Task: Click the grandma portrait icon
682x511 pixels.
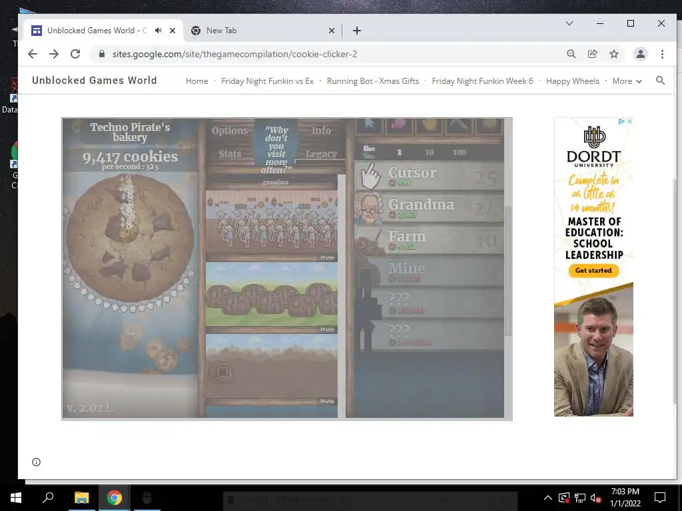Action: (369, 208)
